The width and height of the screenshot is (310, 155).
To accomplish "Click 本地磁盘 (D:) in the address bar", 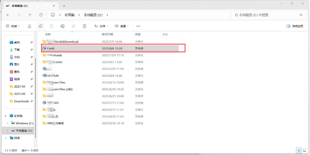I will tap(93, 15).
